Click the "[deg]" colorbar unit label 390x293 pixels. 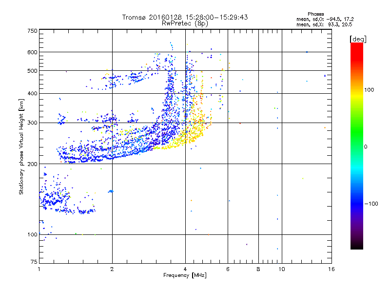coord(358,39)
